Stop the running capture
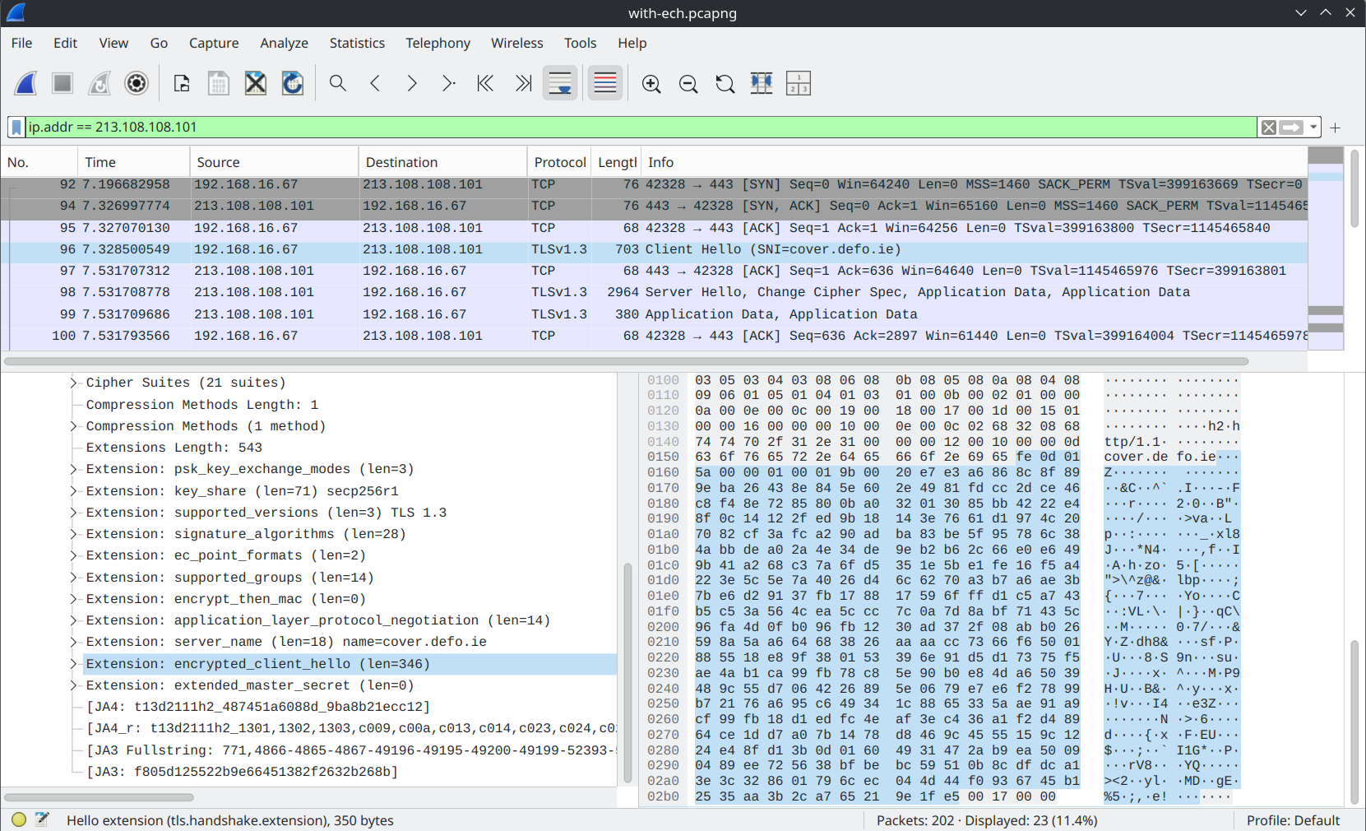1366x831 pixels. [63, 83]
